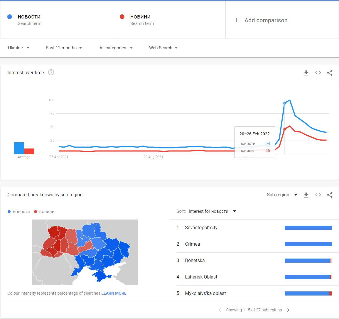Image resolution: width=339 pixels, height=319 pixels.
Task: Open the Web Search type dropdown
Action: point(163,48)
